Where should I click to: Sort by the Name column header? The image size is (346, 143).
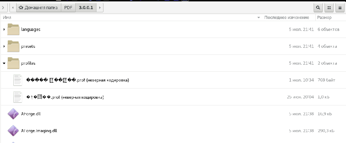(x=7, y=17)
